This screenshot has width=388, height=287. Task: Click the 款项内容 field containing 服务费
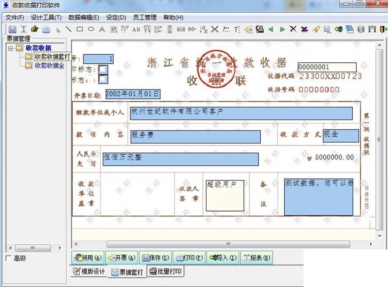tap(196, 137)
